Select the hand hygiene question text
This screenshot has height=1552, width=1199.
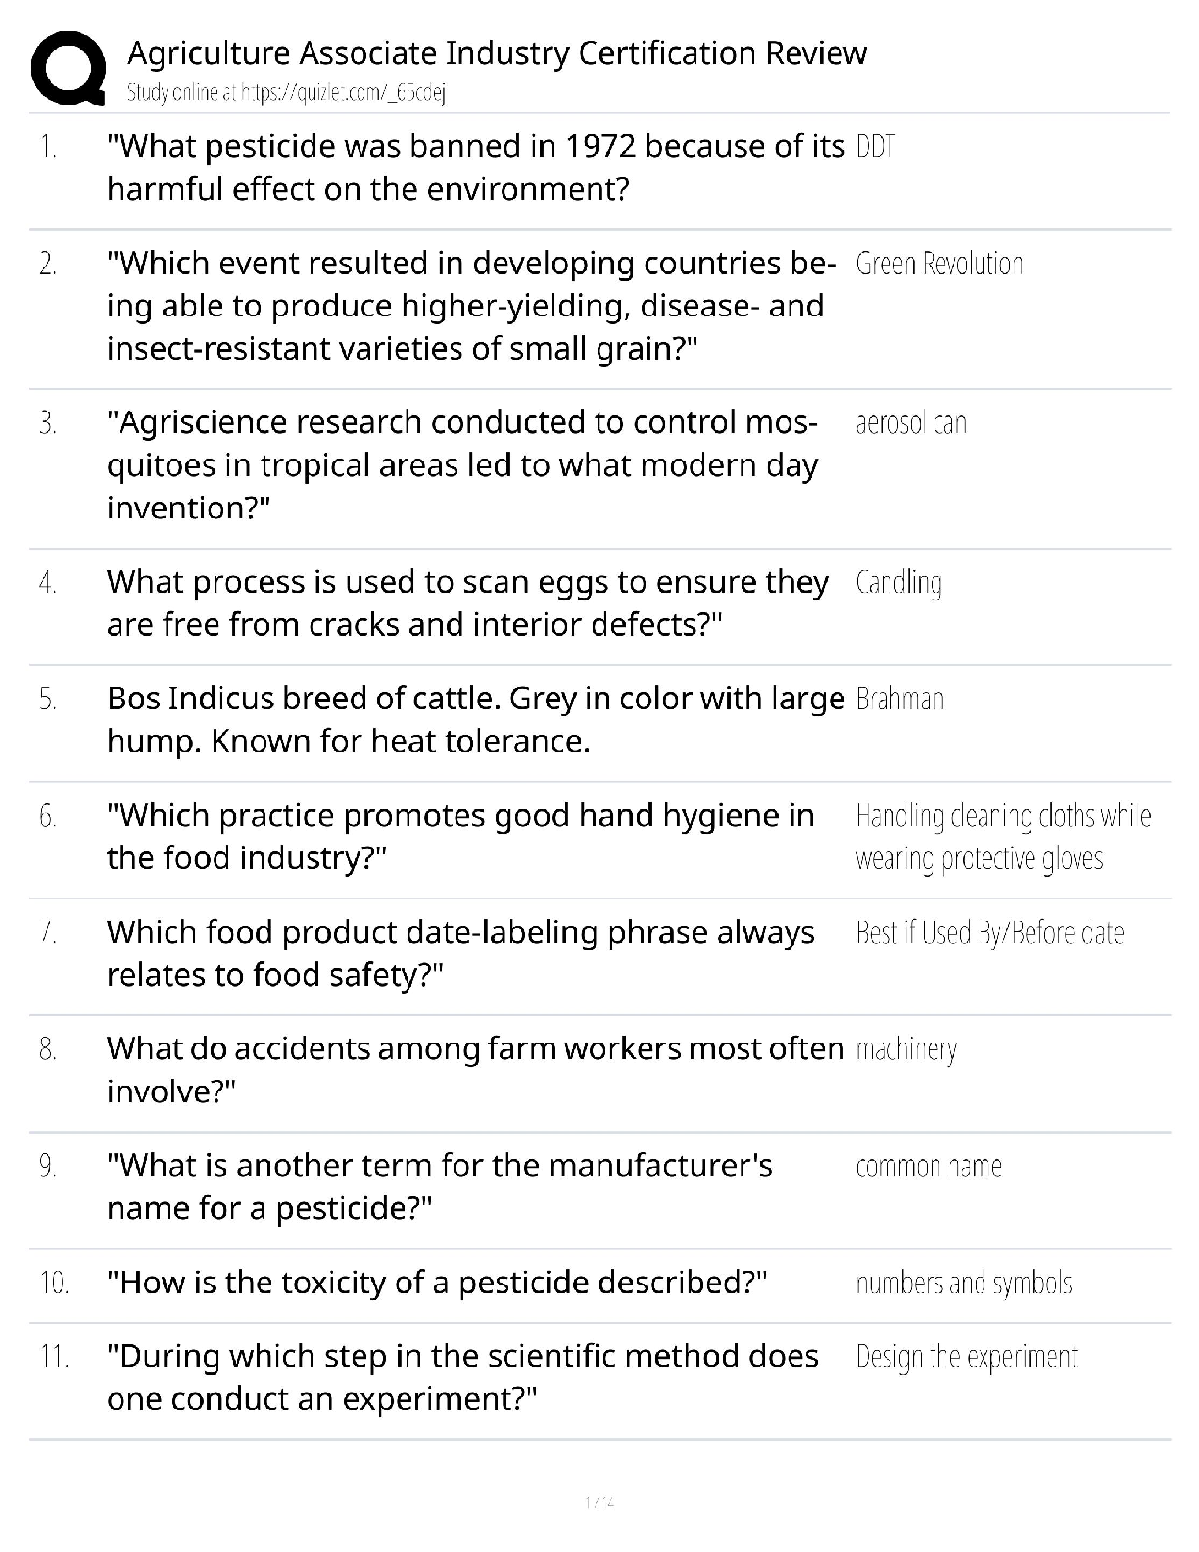(460, 837)
